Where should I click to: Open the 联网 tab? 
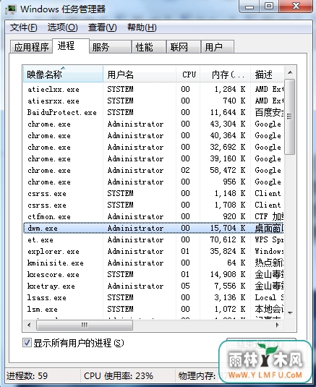tap(183, 46)
